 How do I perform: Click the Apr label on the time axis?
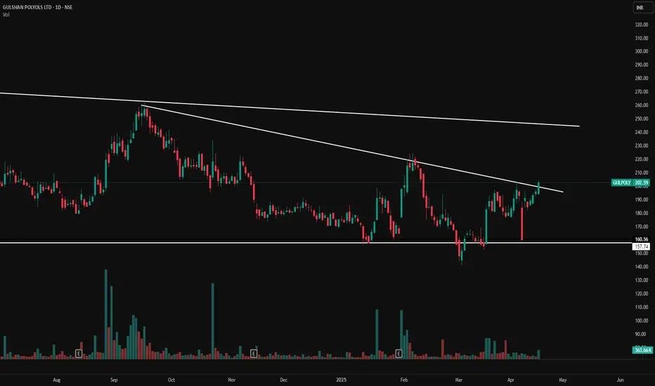coord(510,380)
